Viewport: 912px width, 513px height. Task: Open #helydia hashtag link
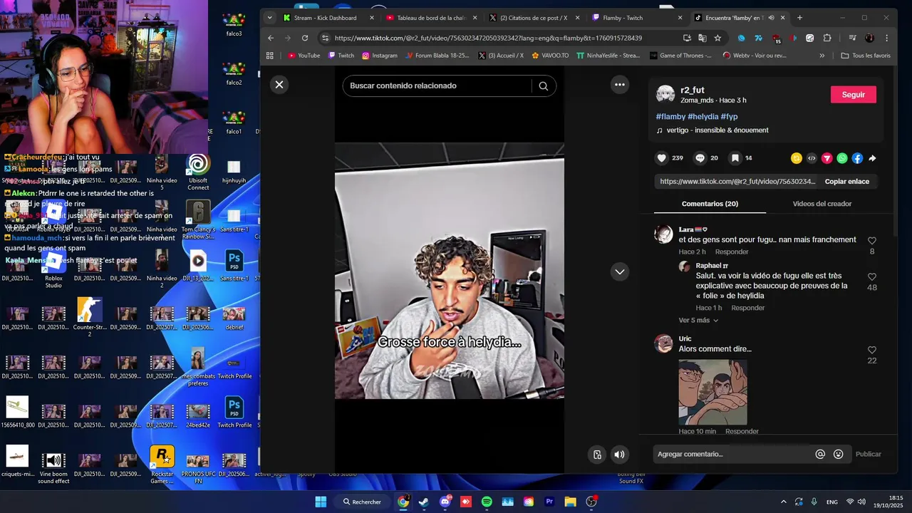coord(703,116)
